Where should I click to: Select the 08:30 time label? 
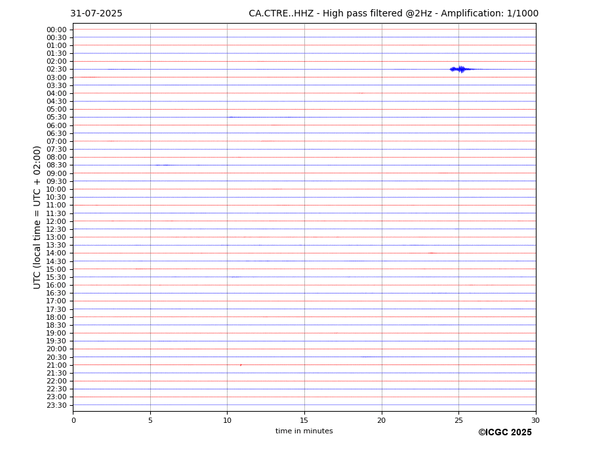pyautogui.click(x=56, y=165)
